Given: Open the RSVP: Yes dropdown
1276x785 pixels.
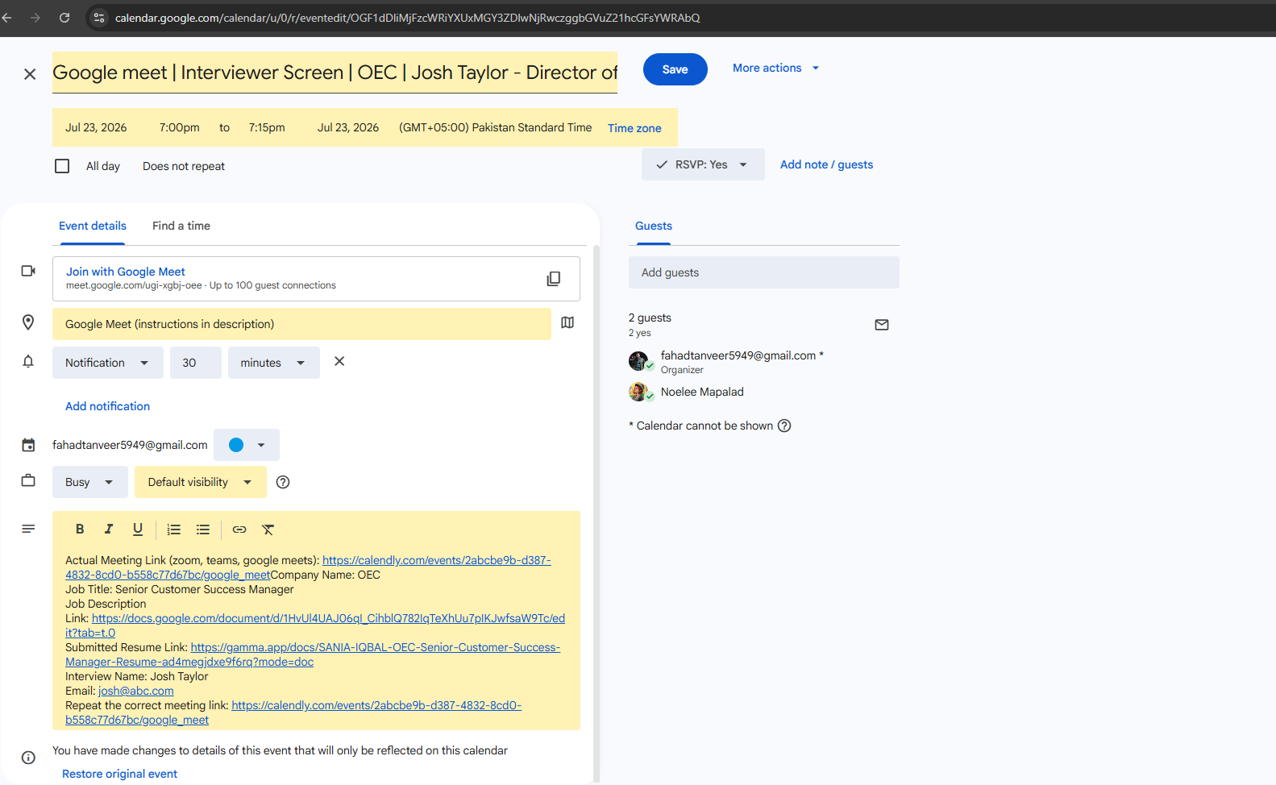Looking at the screenshot, I should coord(703,164).
